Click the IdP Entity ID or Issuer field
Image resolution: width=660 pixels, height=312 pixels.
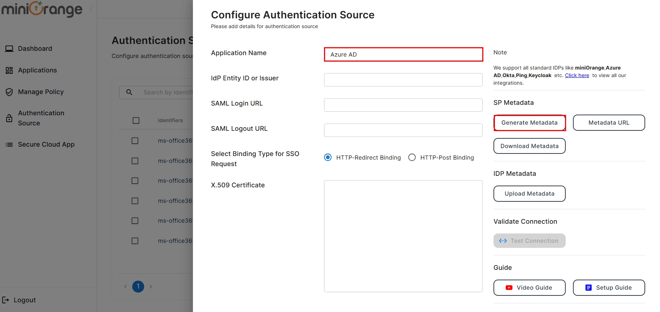pyautogui.click(x=403, y=80)
